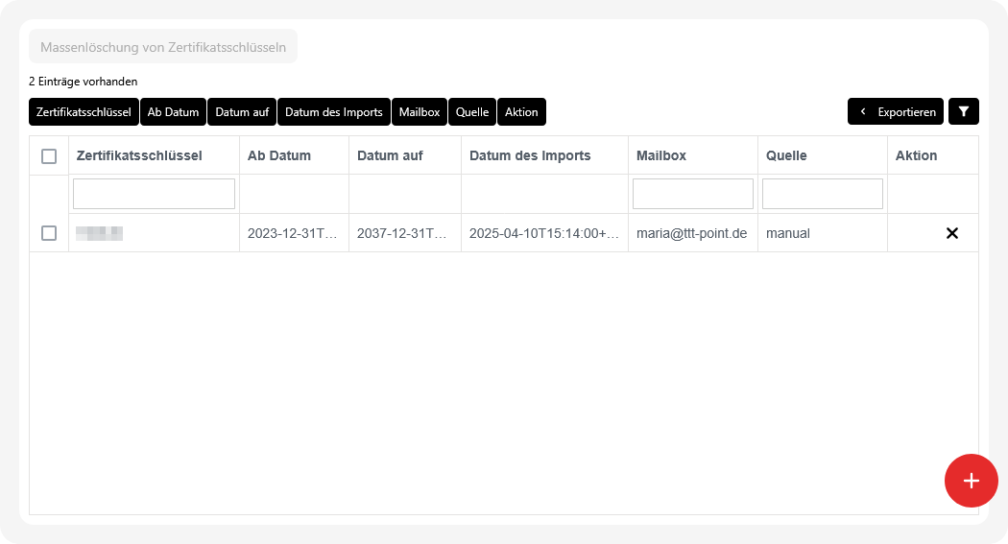The width and height of the screenshot is (1008, 544).
Task: Sort by the Ab Datum column header
Action: [279, 155]
